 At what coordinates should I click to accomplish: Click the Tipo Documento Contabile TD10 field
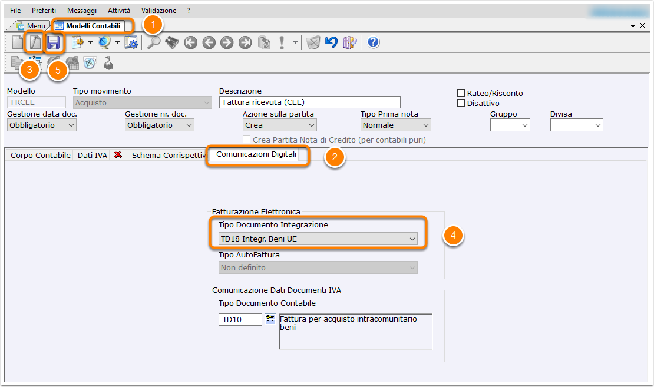coord(240,319)
